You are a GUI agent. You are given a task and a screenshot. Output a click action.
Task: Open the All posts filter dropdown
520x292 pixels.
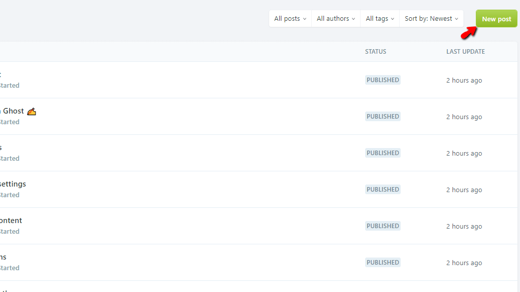tap(290, 19)
